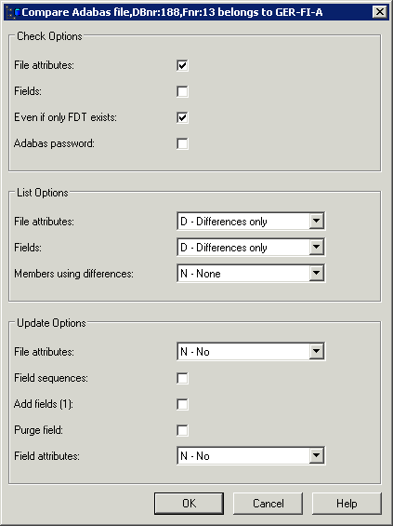Click the dialog title bar icon

[x=13, y=13]
